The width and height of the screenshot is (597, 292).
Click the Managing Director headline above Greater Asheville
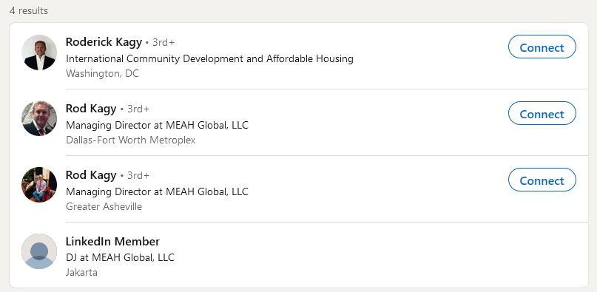click(157, 191)
